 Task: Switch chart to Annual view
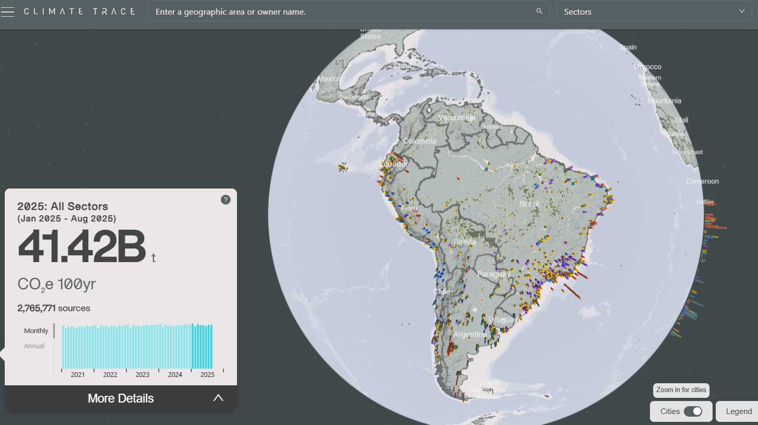click(34, 346)
